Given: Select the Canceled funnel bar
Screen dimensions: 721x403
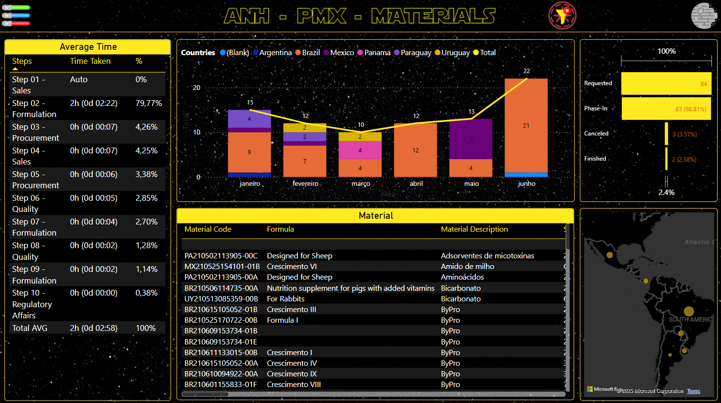Looking at the screenshot, I should tap(666, 134).
